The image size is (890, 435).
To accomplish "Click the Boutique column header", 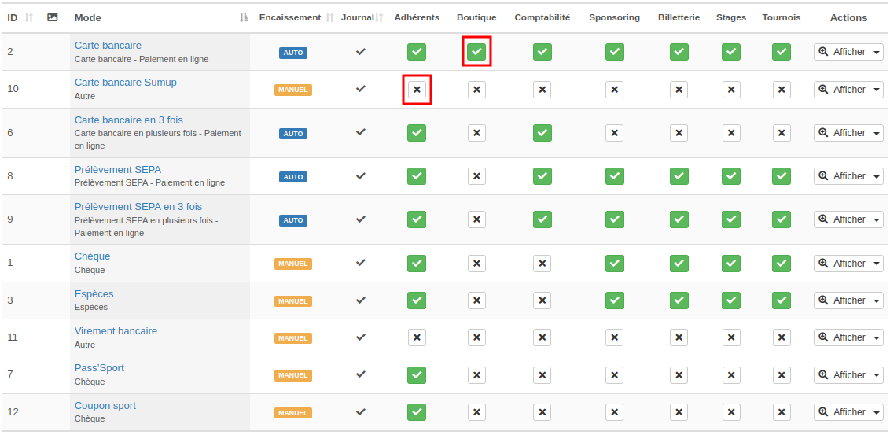I will coord(476,17).
